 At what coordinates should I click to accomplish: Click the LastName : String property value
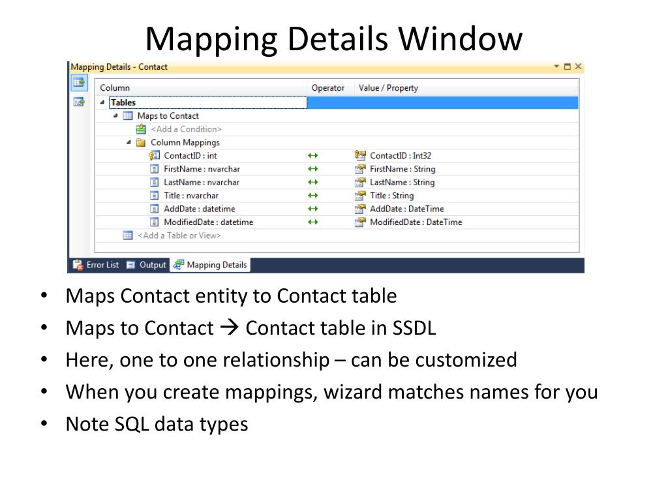(x=402, y=182)
